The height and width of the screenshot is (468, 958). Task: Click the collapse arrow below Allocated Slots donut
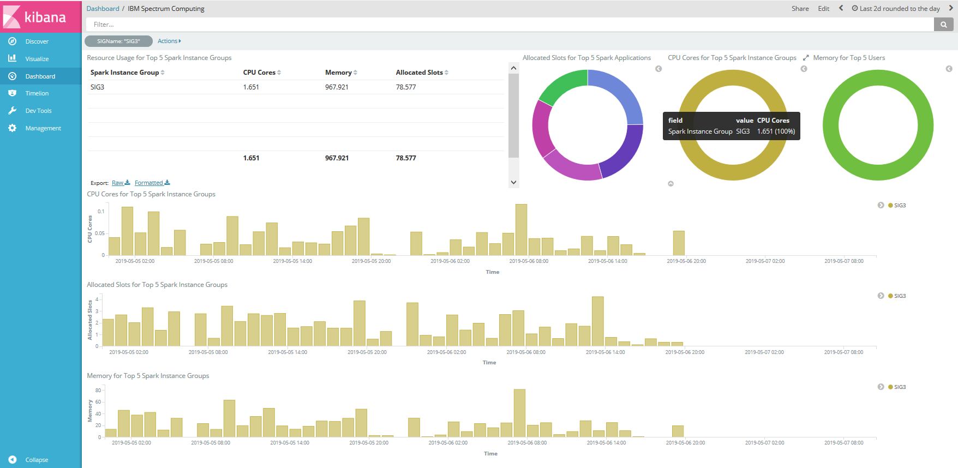(x=670, y=184)
